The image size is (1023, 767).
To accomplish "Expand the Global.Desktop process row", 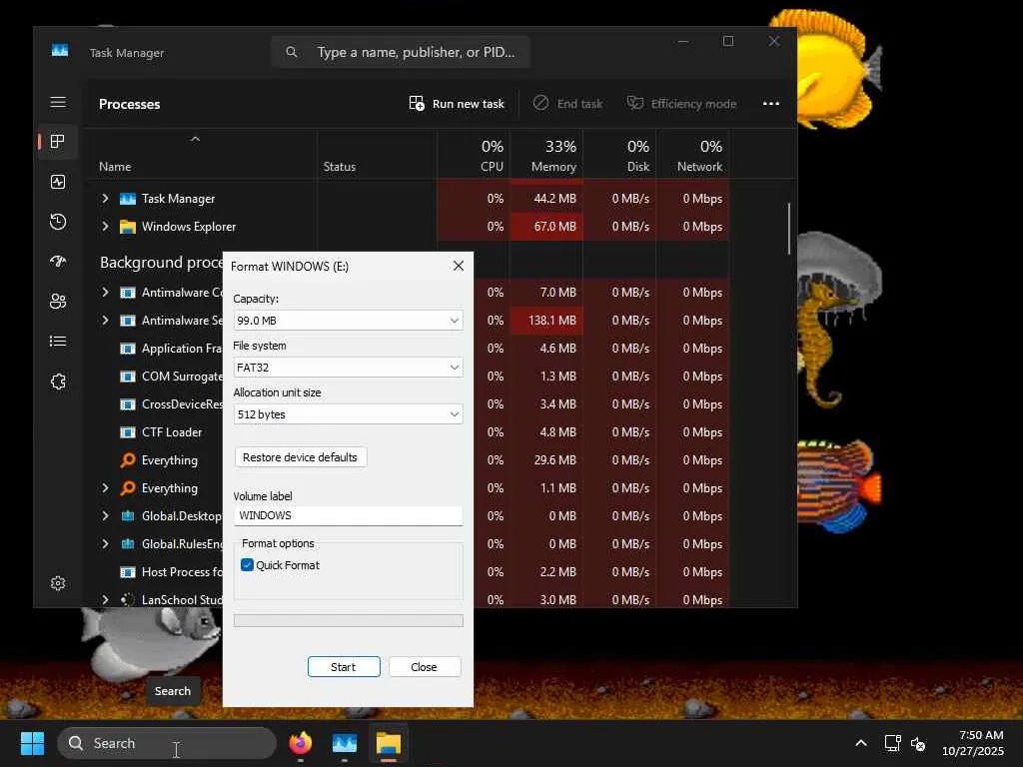I will tap(105, 516).
